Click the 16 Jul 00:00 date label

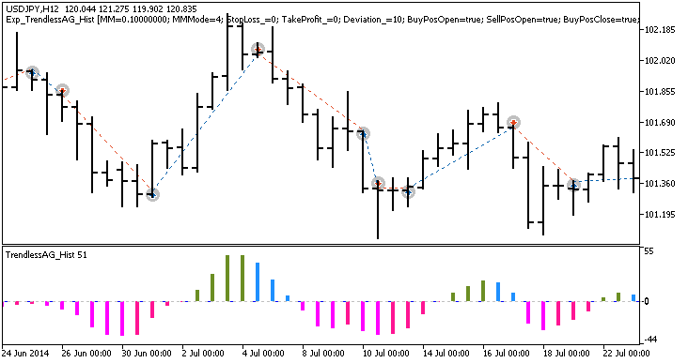pyautogui.click(x=506, y=353)
